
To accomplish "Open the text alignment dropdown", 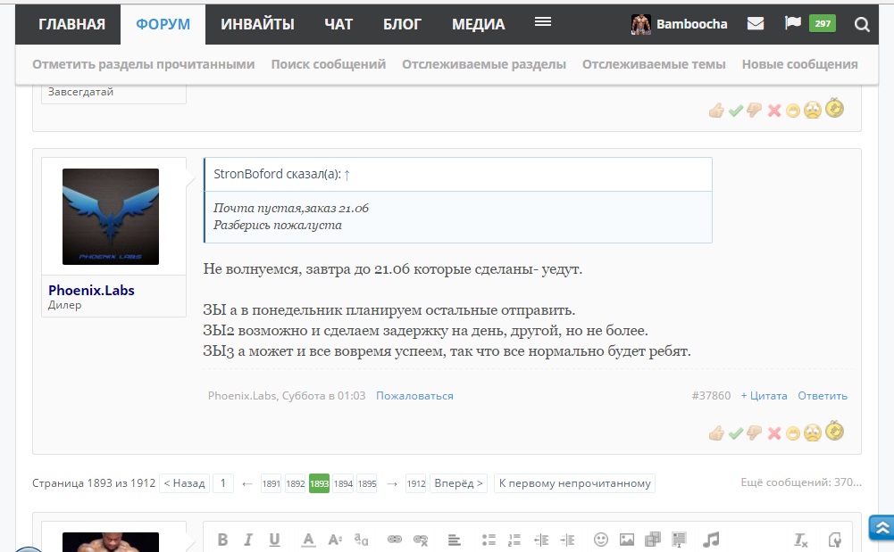I will [454, 540].
